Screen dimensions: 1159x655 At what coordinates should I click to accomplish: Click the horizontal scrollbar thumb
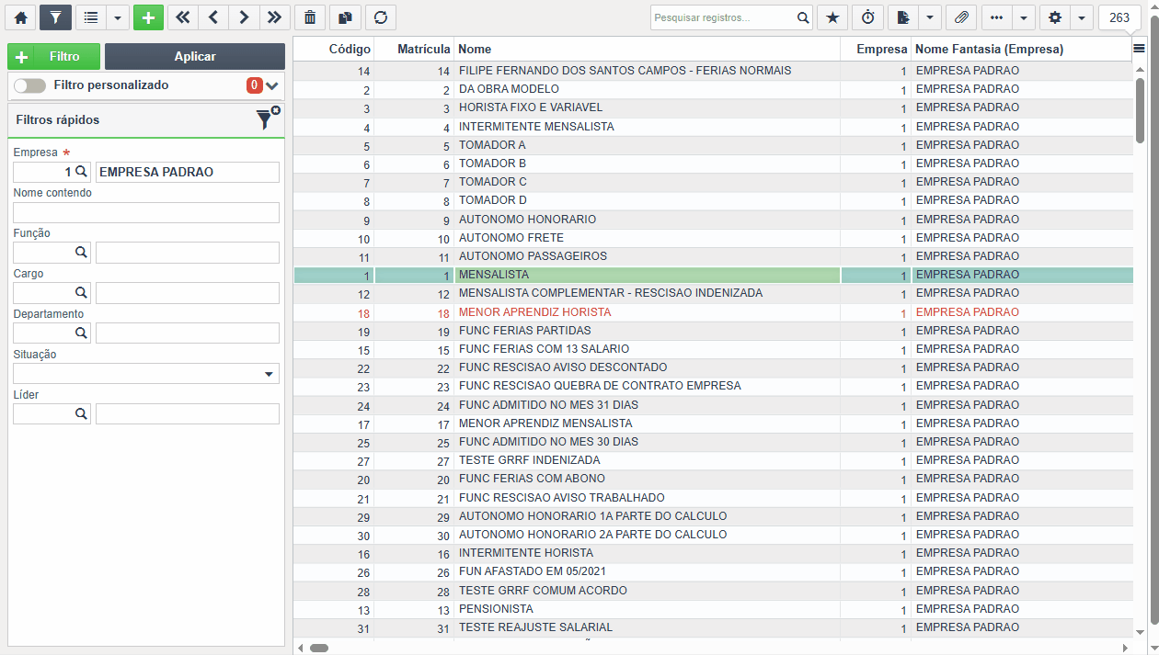coord(319,648)
